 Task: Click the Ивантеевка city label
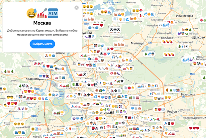click(184, 16)
